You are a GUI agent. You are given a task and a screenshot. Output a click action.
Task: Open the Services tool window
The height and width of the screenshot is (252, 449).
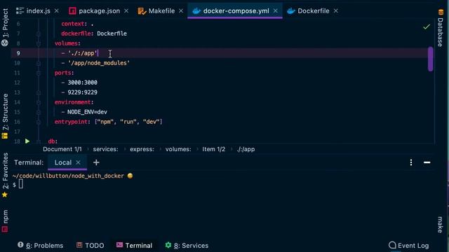(187, 246)
